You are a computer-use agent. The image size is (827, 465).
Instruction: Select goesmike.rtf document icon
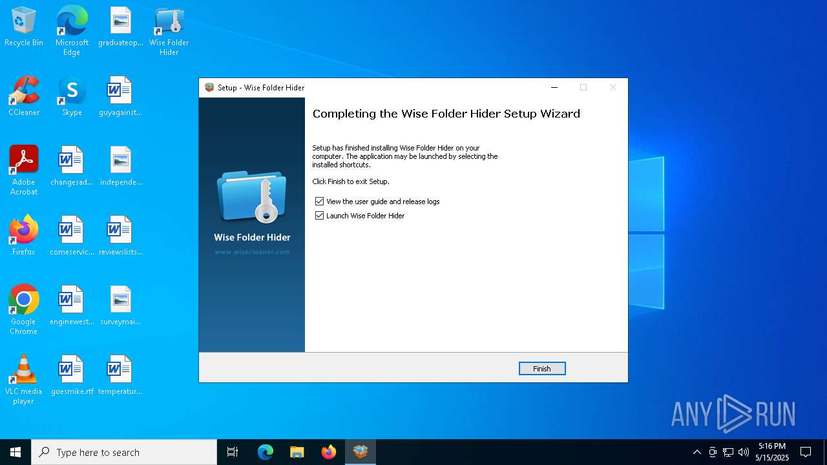click(x=72, y=376)
